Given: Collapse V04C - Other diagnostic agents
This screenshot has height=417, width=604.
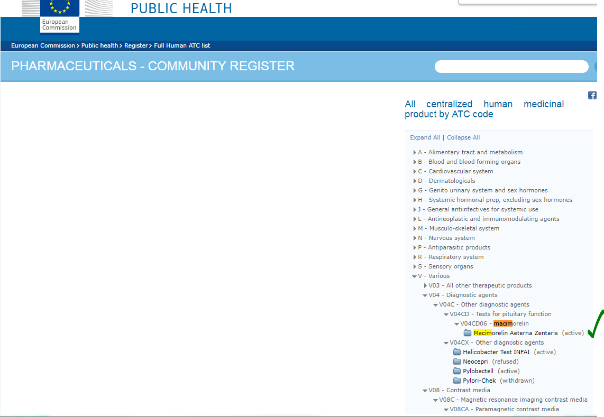Looking at the screenshot, I should 435,305.
